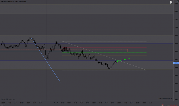179x106 pixels.
Task: Click the 20860 price axis label
Action: coord(176,84)
